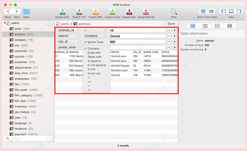This screenshot has height=151, width=247.
Task: Select the columns inspector tab icon
Action: coord(205,26)
